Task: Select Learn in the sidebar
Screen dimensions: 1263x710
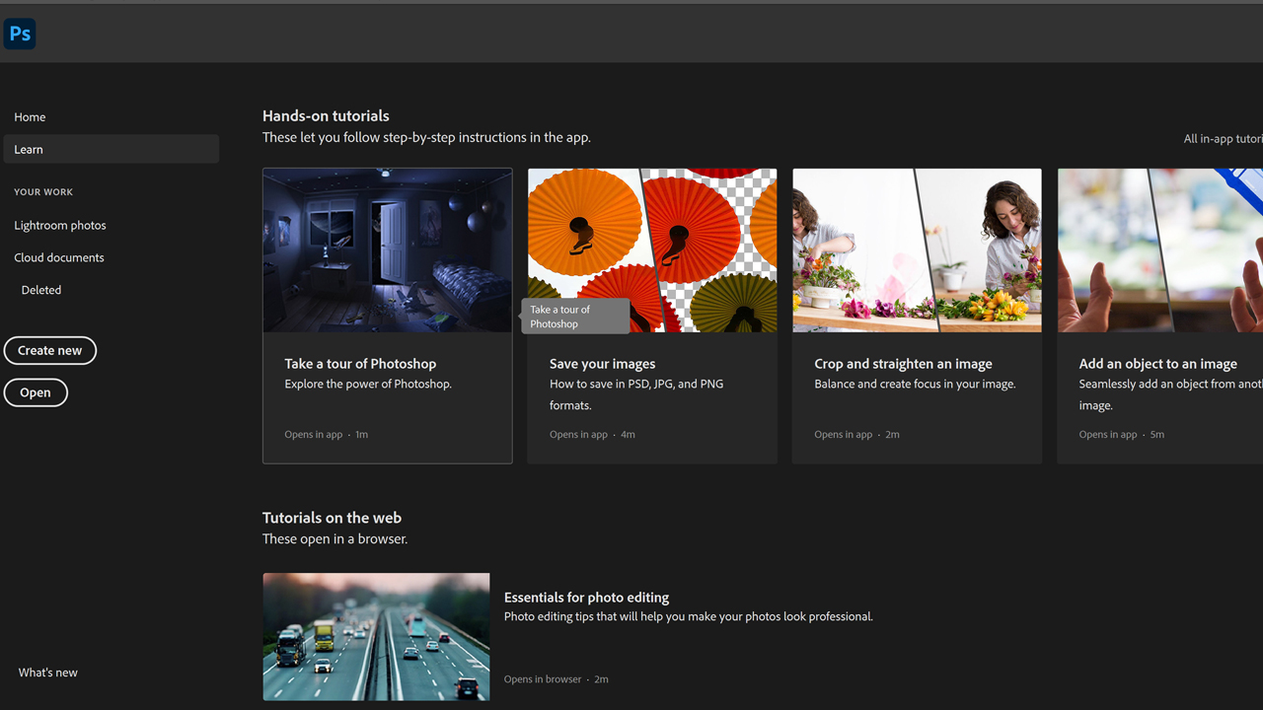Action: 29,150
